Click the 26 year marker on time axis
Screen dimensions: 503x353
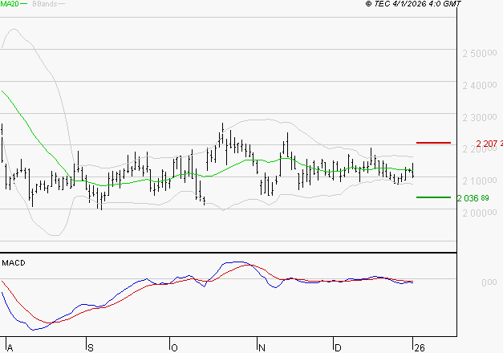tap(420, 348)
